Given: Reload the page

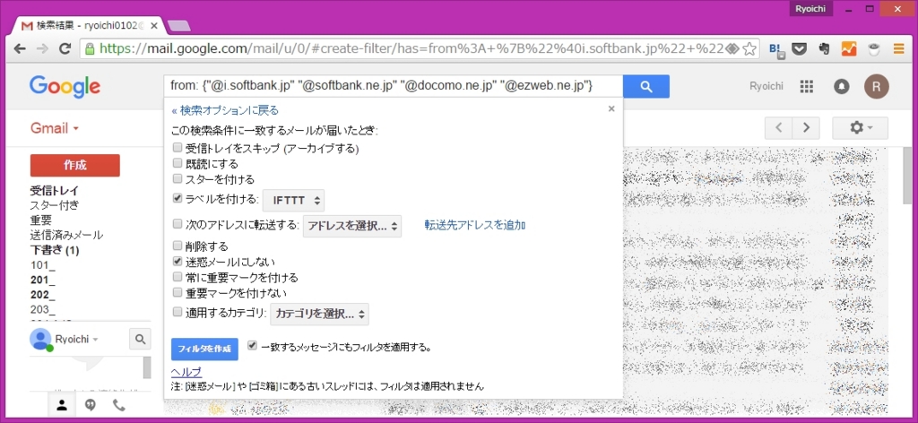Looking at the screenshot, I should (x=65, y=48).
